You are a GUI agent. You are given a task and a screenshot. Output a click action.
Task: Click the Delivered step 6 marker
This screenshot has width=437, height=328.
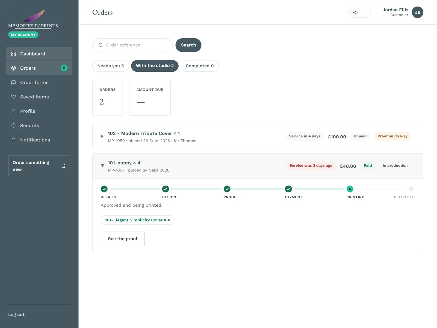(411, 189)
